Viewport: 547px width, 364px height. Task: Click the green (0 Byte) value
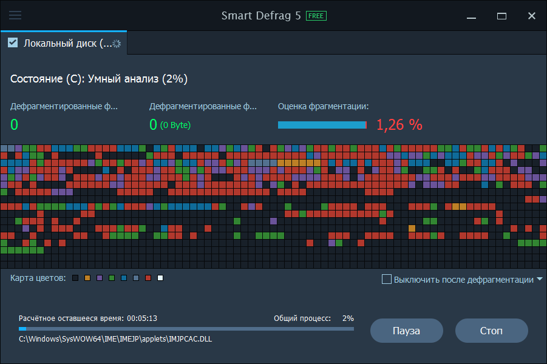tap(175, 125)
